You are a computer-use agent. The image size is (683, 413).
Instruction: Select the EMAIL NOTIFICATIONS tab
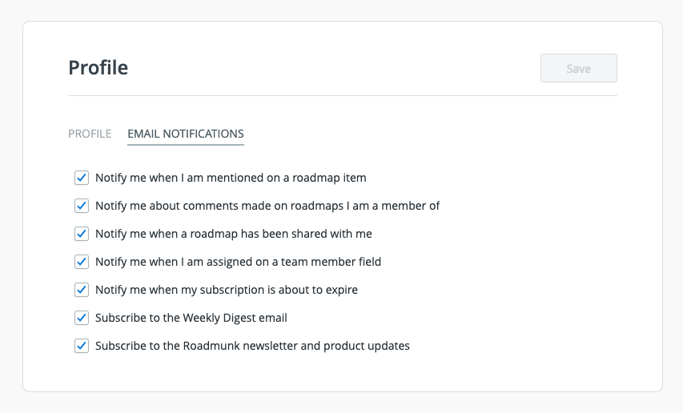[x=186, y=134]
